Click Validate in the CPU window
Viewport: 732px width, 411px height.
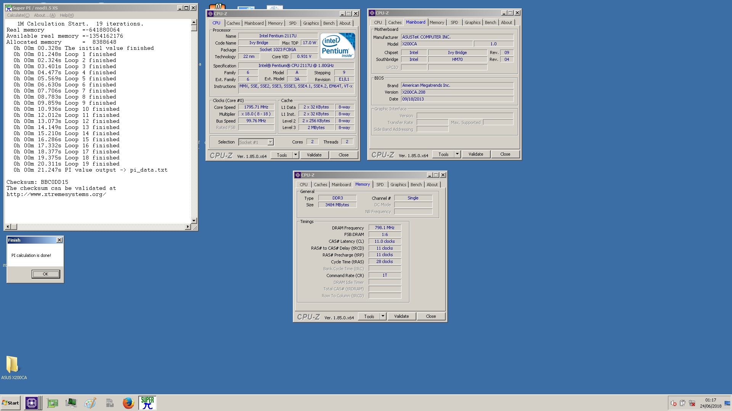(x=314, y=155)
